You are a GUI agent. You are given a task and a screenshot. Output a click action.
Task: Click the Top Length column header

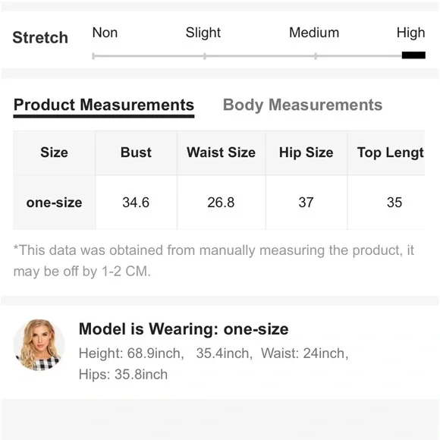(x=386, y=153)
